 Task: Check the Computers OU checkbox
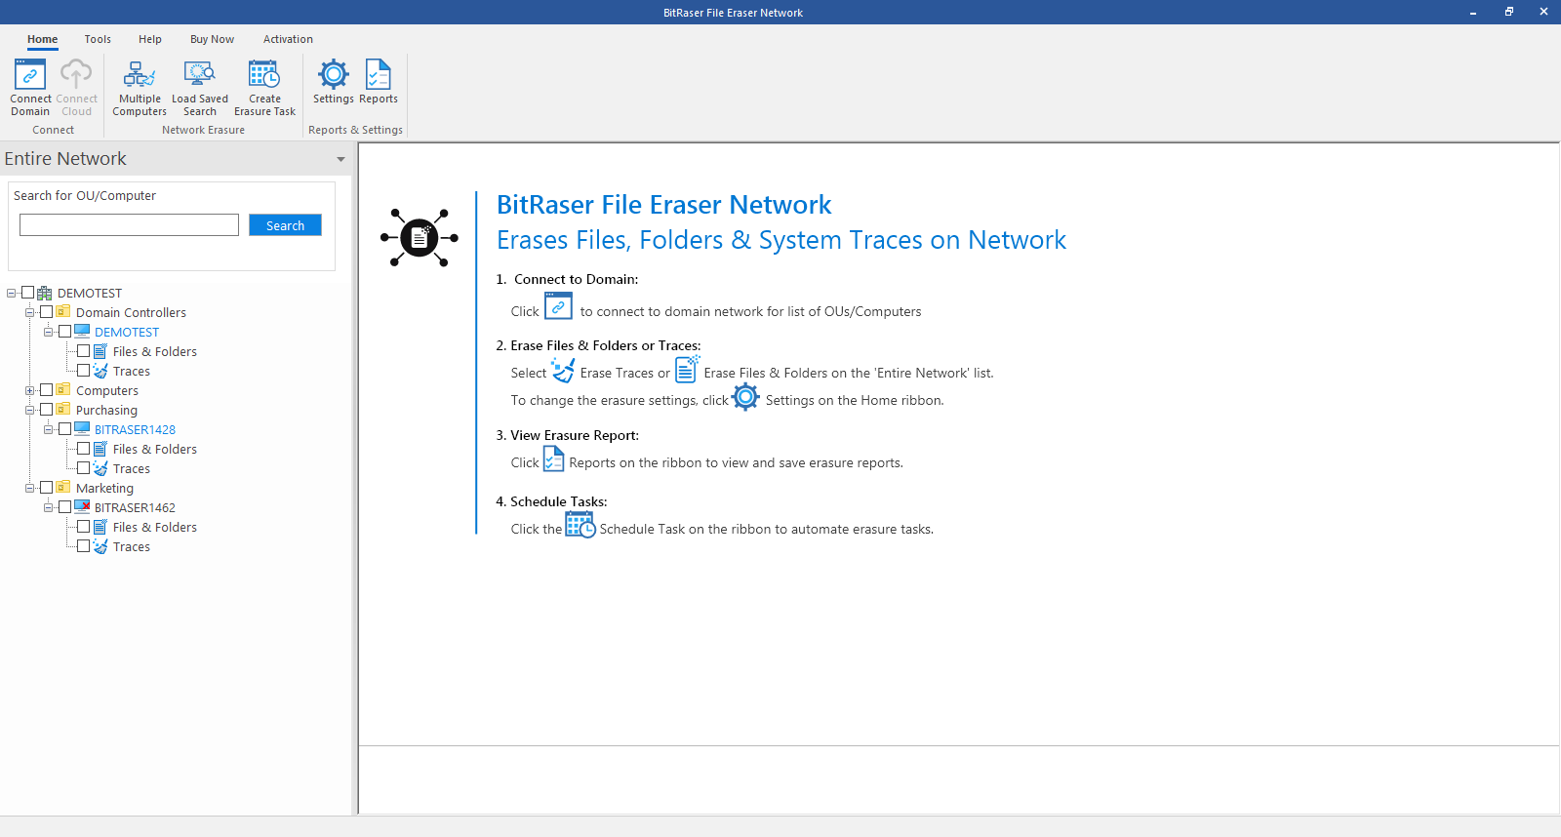click(46, 390)
